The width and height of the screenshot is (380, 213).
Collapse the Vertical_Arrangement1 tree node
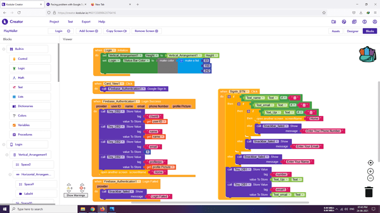click(x=7, y=155)
